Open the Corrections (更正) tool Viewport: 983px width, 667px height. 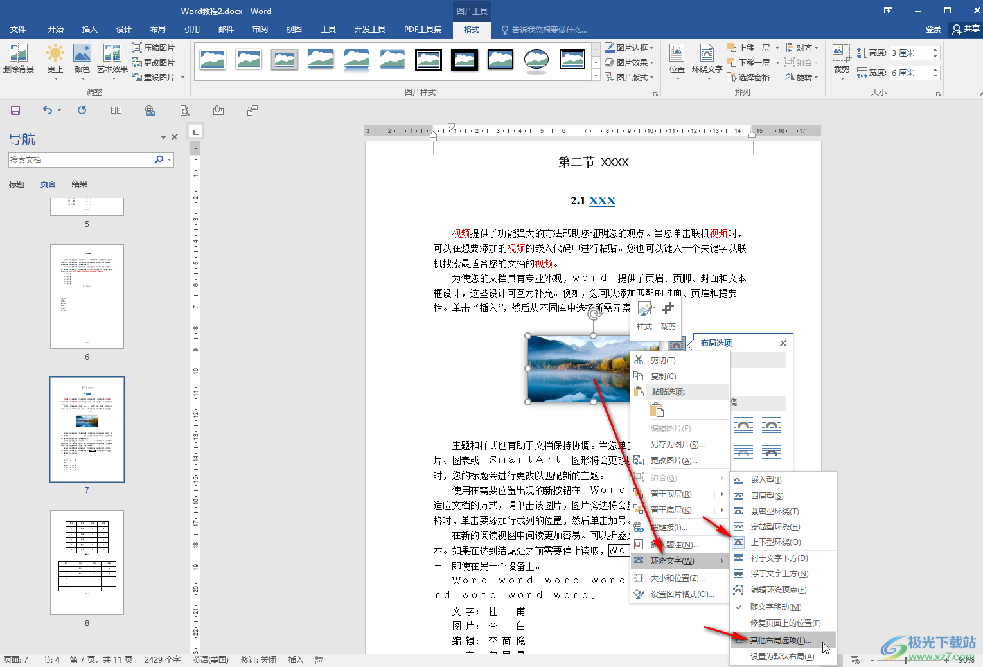point(55,62)
